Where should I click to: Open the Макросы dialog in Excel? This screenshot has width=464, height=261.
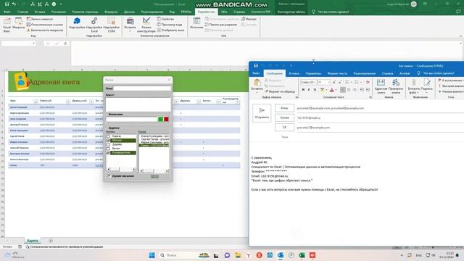point(19,24)
